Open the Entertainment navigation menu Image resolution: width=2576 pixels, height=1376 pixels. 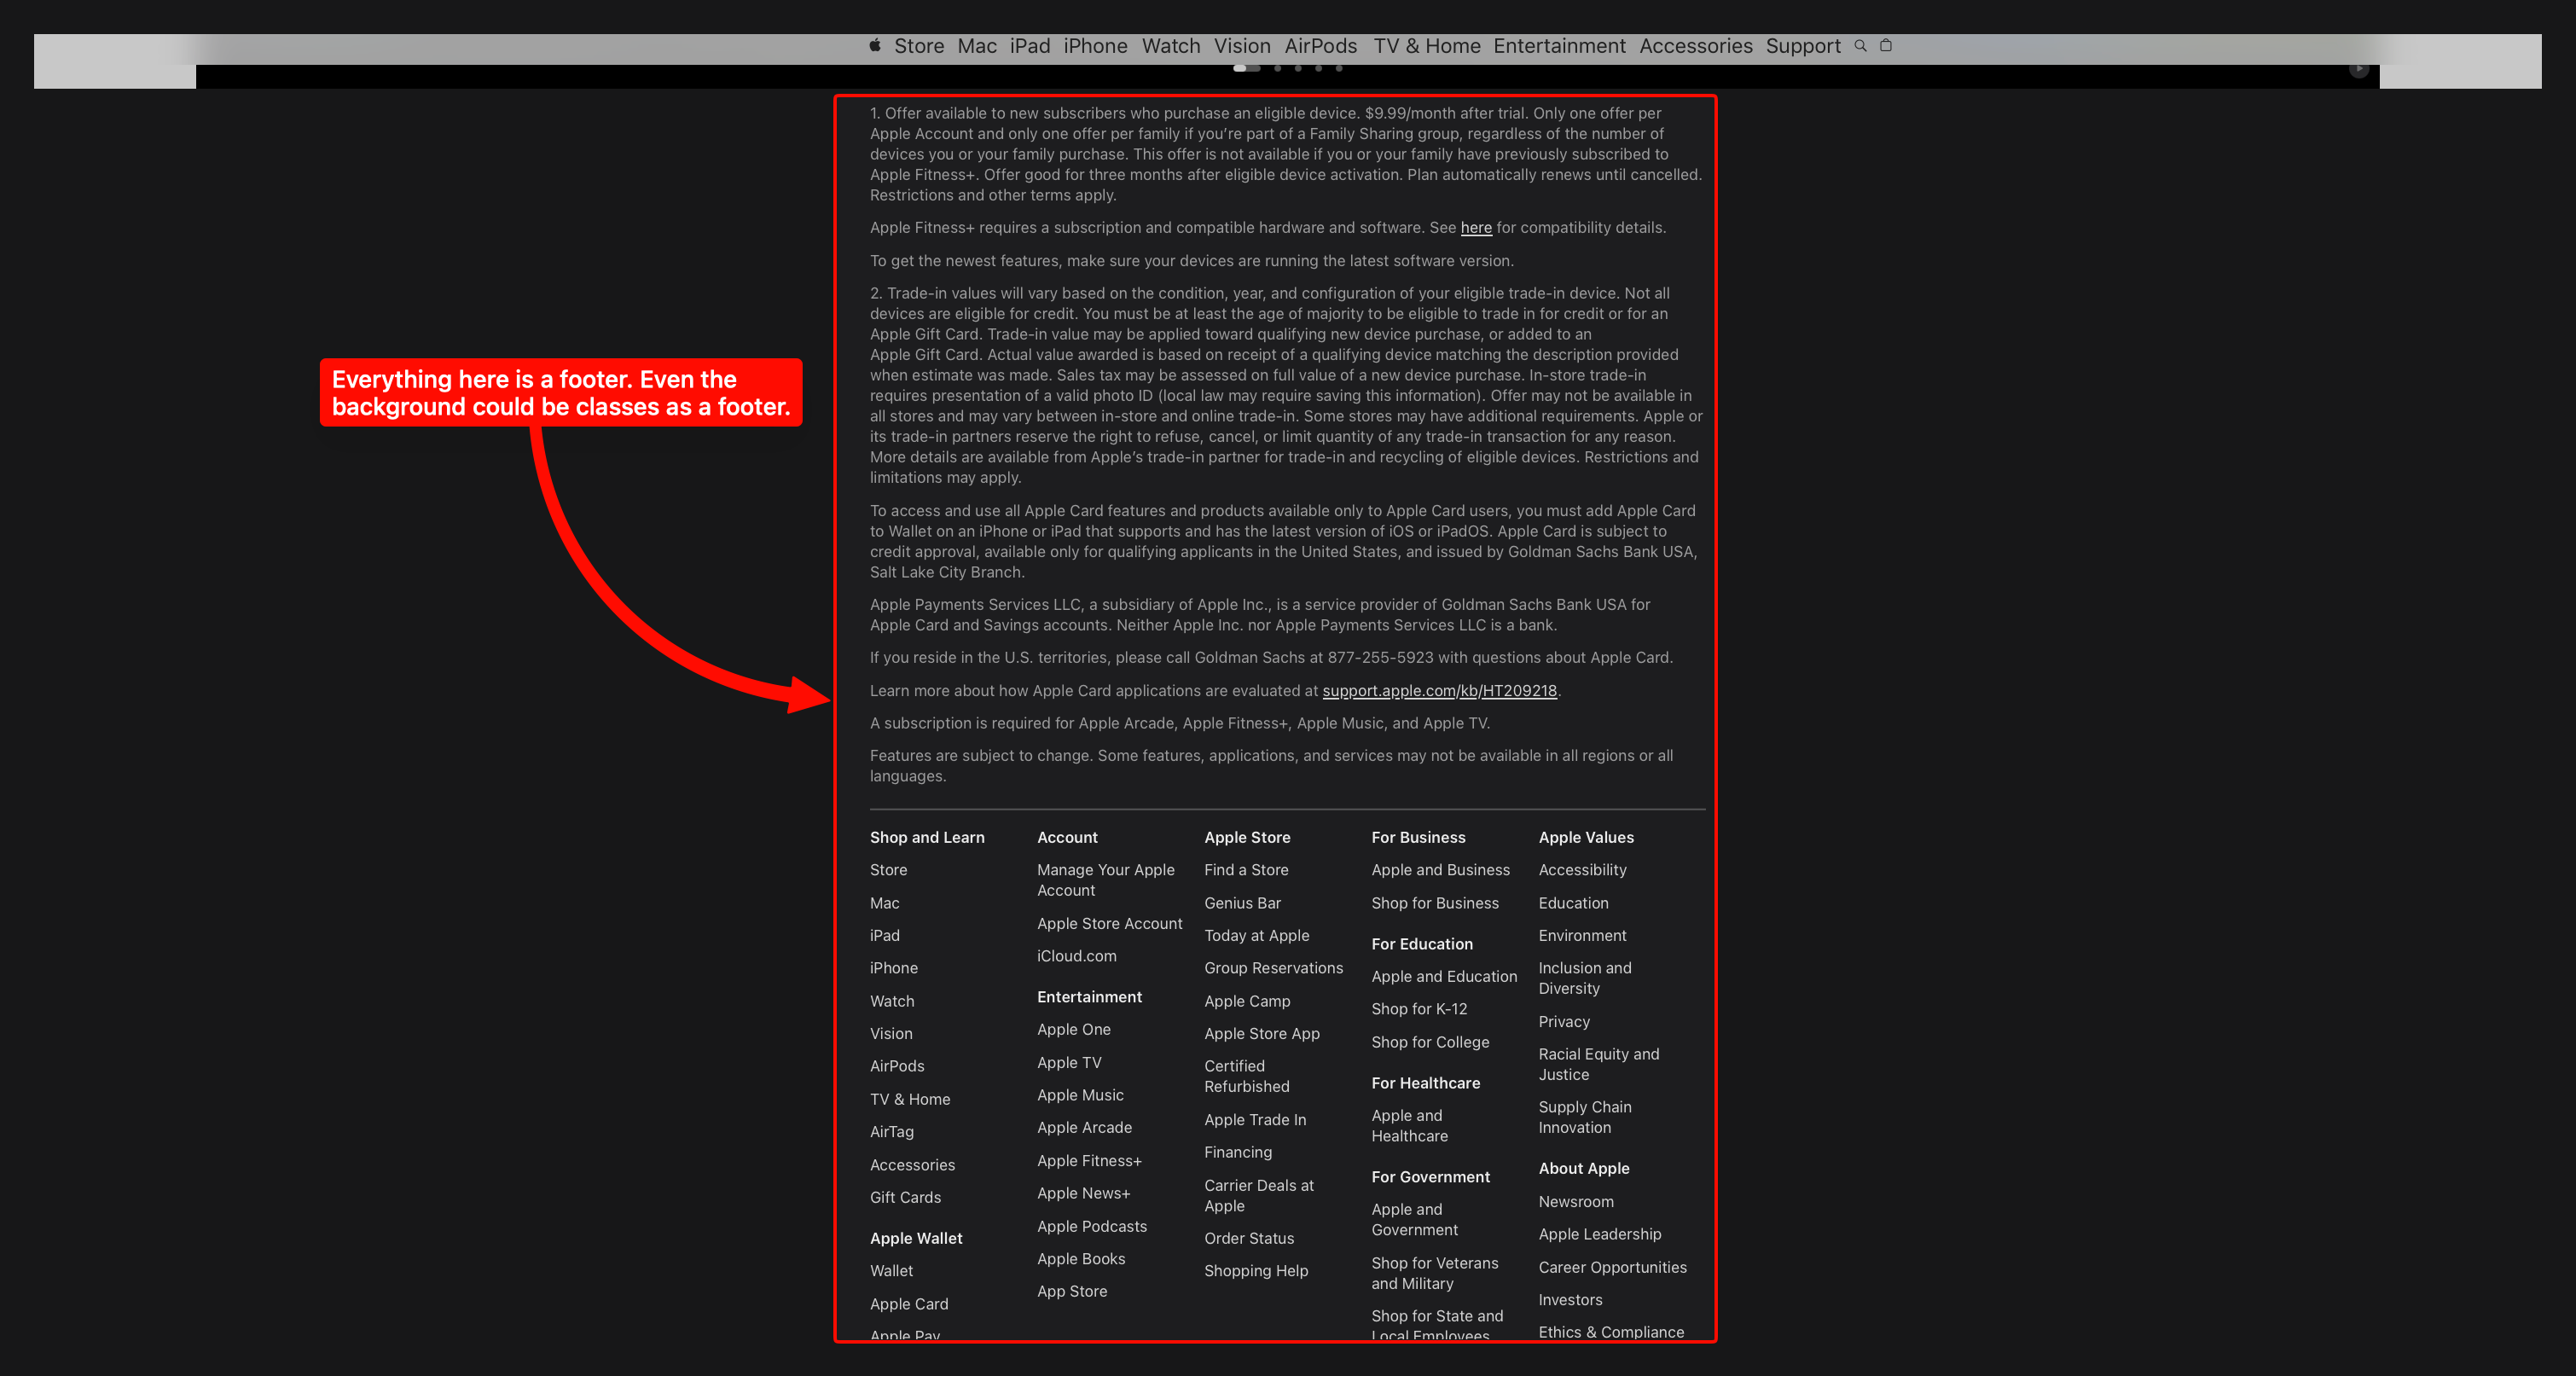coord(1559,46)
